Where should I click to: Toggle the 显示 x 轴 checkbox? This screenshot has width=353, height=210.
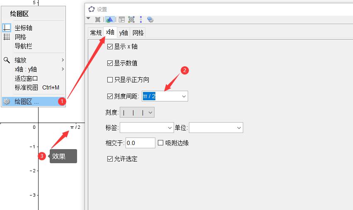coord(110,46)
